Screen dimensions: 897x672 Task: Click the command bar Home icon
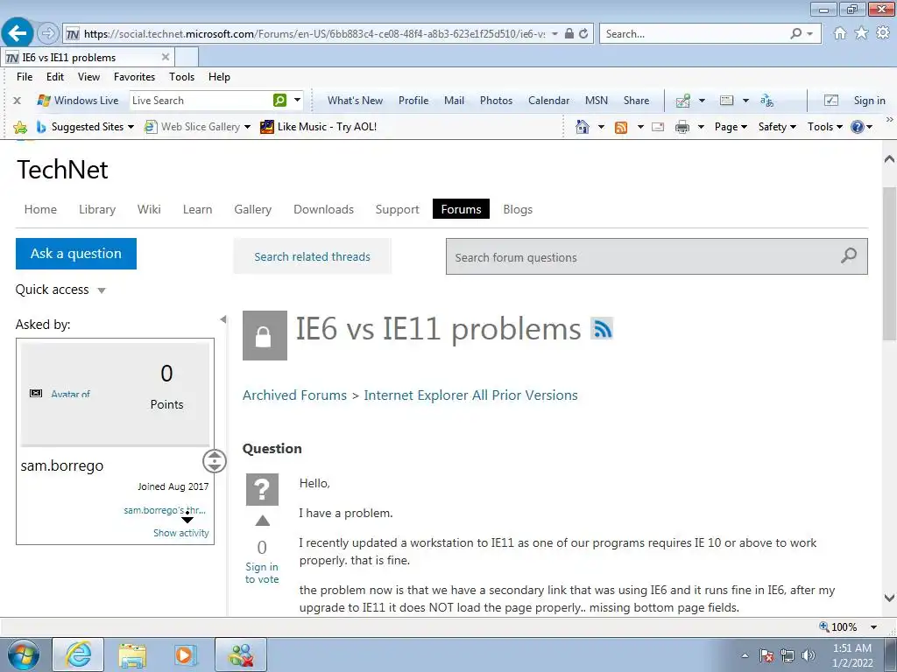coord(583,127)
